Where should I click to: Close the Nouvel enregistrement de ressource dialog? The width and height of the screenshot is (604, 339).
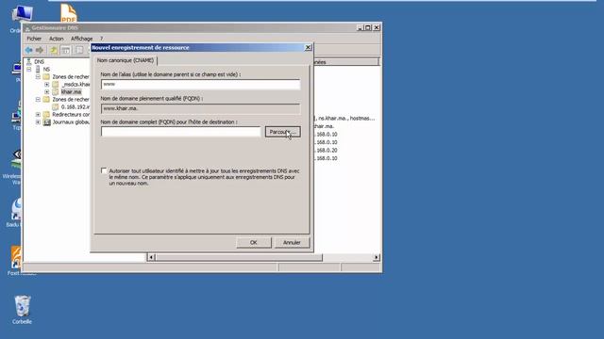point(309,47)
